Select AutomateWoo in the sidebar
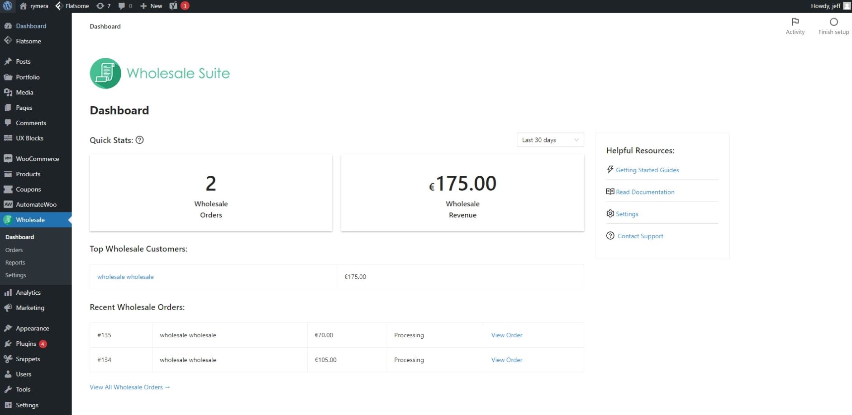The image size is (852, 415). pos(36,204)
